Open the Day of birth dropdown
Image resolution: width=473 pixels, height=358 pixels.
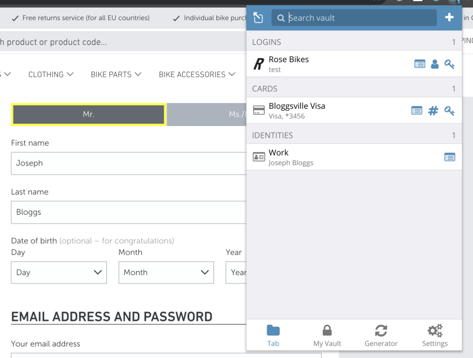(59, 272)
